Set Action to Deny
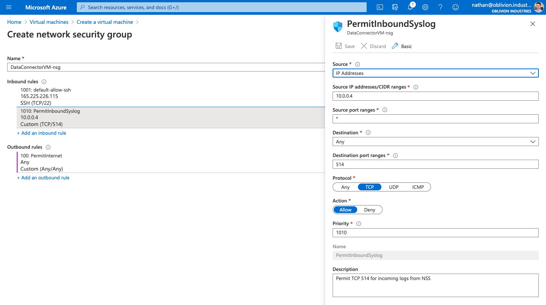The image size is (546, 305). tap(369, 210)
